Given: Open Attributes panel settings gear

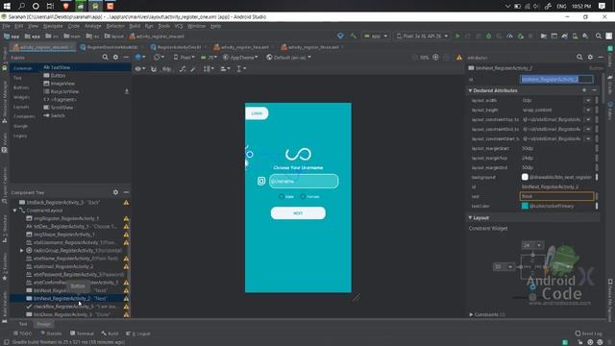Looking at the screenshot, I should point(590,58).
